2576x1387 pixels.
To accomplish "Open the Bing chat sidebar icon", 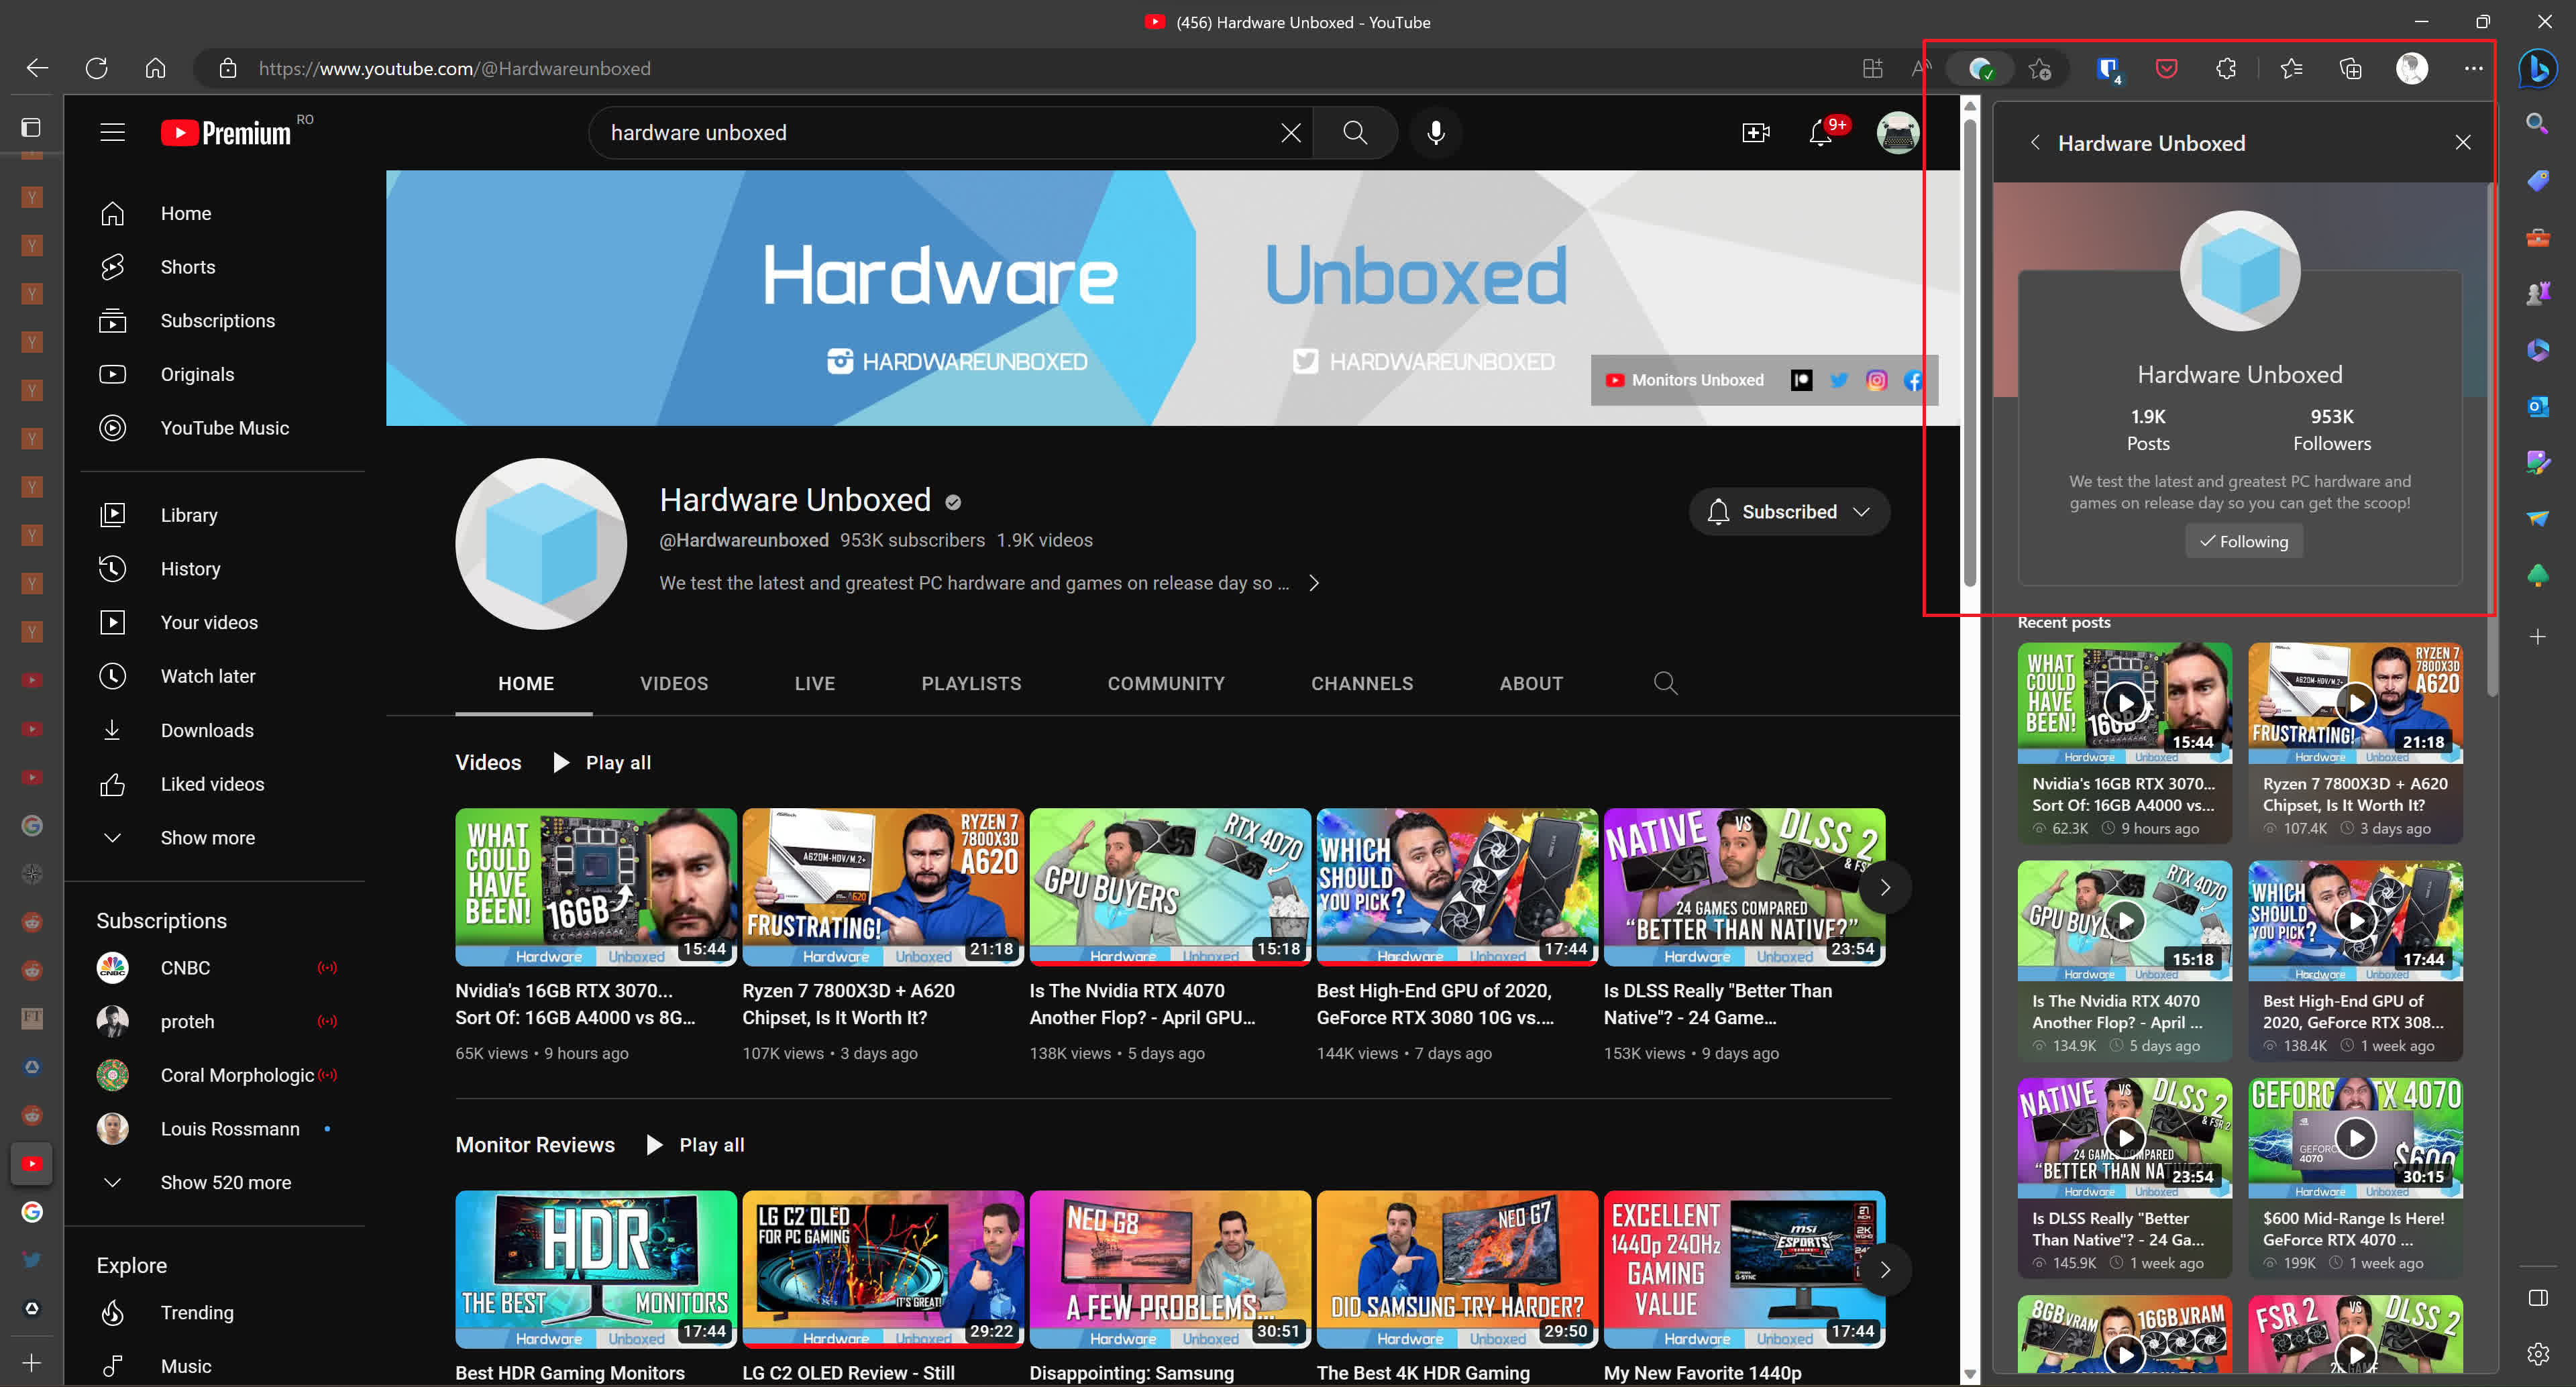I will 2538,68.
